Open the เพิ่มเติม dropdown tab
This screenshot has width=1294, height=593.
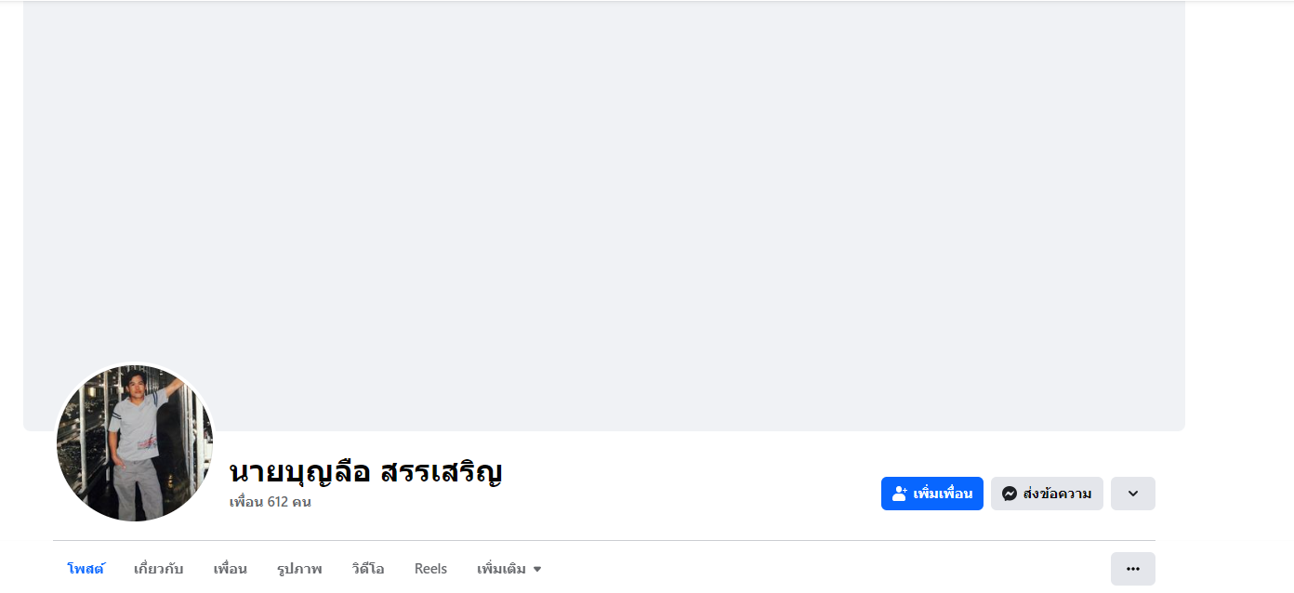(509, 569)
